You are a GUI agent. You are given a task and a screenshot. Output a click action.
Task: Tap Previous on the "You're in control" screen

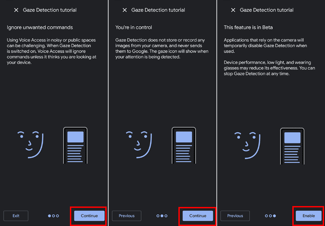127,216
